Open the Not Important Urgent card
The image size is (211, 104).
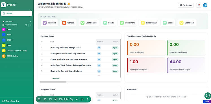[146, 65]
